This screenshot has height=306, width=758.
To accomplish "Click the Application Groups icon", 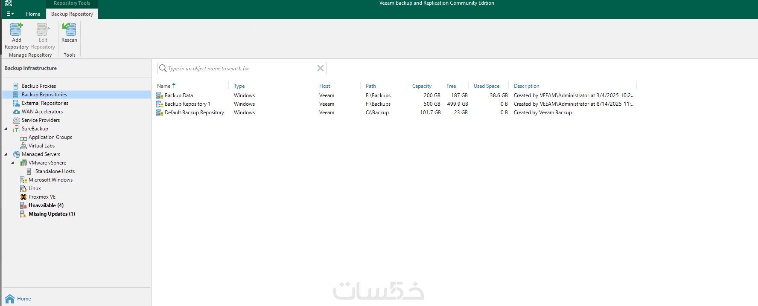I will point(23,137).
